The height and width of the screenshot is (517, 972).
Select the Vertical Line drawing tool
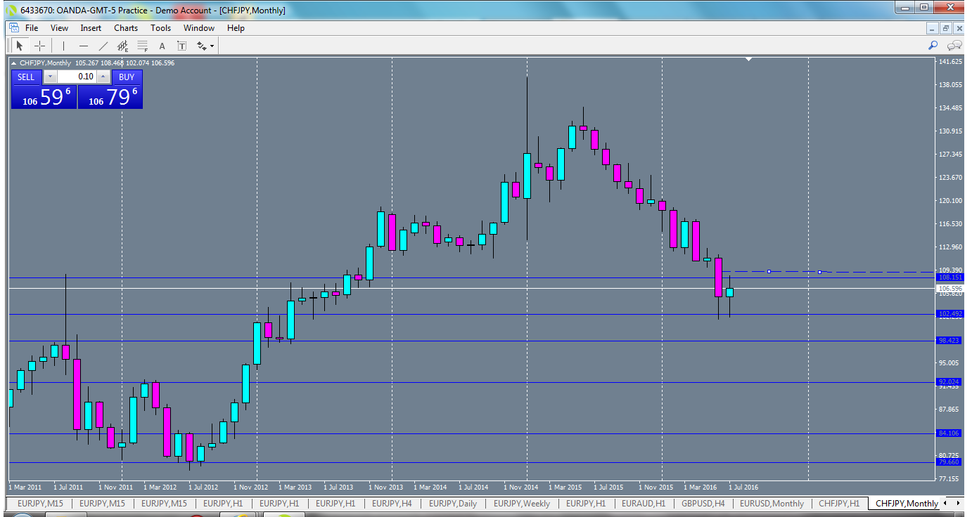63,45
